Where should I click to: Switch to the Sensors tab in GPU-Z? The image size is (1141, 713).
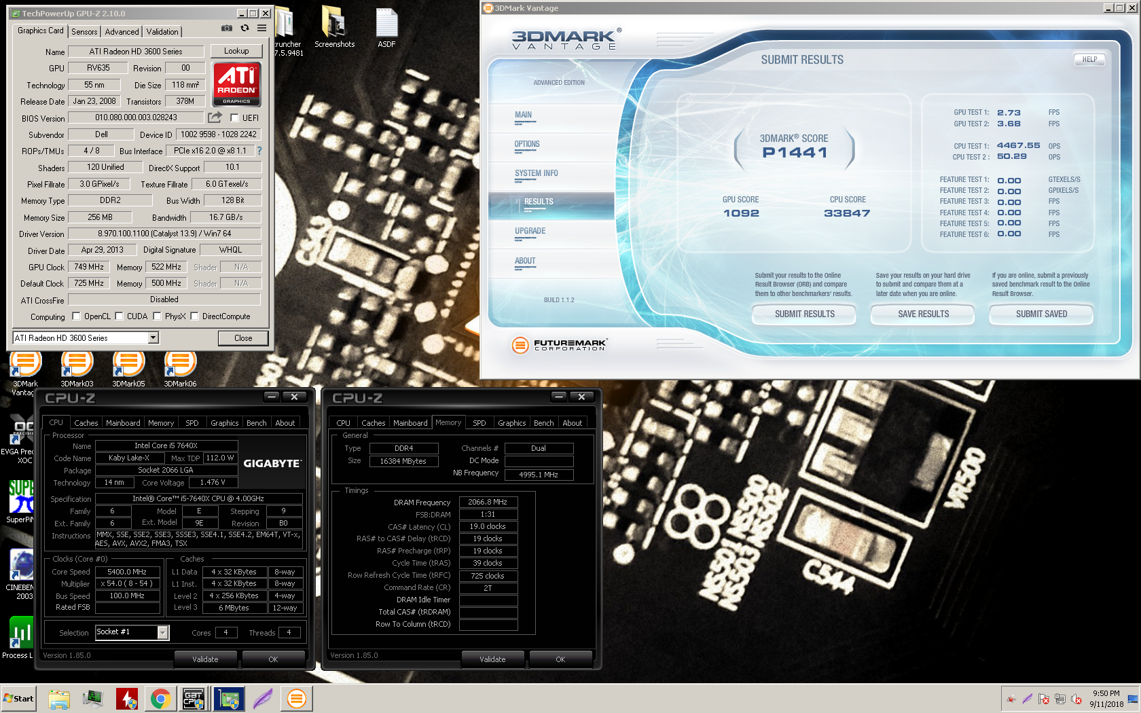(84, 32)
